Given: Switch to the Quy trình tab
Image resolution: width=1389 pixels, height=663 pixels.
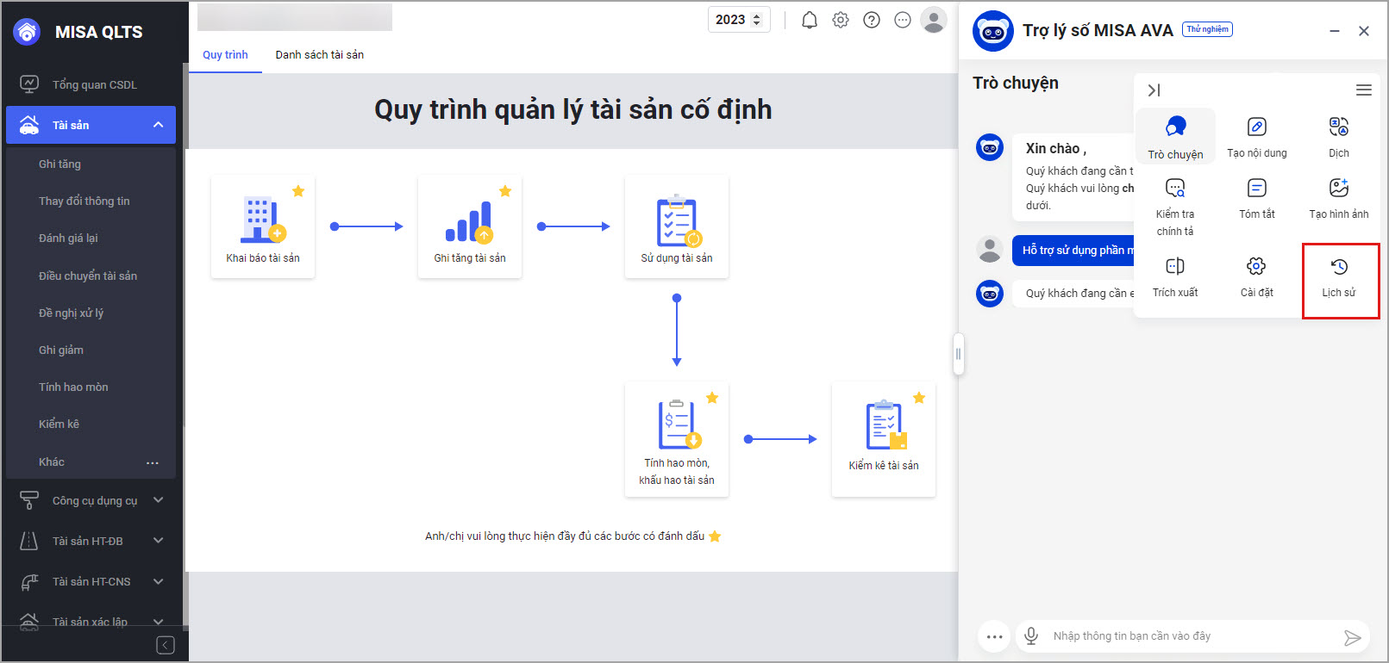Looking at the screenshot, I should tap(225, 54).
